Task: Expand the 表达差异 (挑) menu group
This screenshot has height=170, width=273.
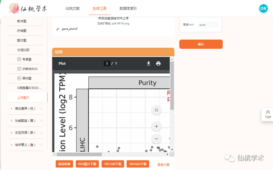Action: point(26,109)
